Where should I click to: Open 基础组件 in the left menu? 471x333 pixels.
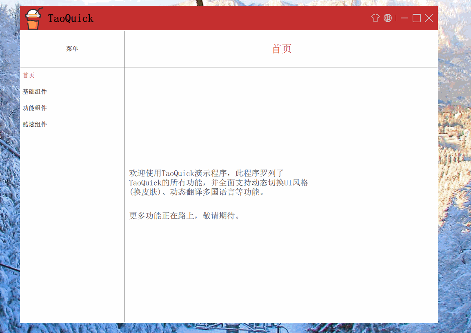tap(35, 92)
